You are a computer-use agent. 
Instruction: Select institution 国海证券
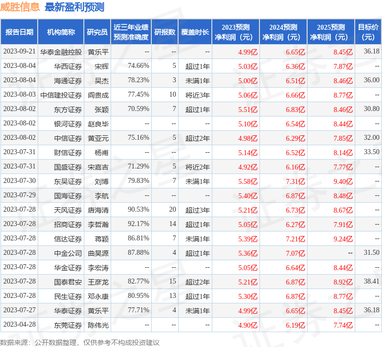[68, 195]
